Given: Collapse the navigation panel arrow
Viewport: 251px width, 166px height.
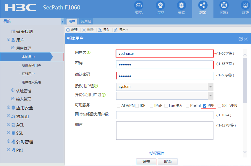Looking at the screenshot, I should click(62, 22).
